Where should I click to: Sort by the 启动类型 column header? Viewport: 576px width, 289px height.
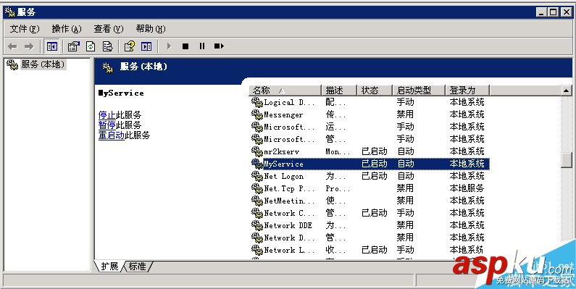[x=419, y=90]
